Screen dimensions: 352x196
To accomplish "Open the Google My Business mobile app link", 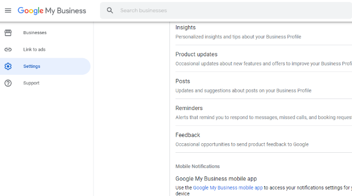I will [228, 187].
